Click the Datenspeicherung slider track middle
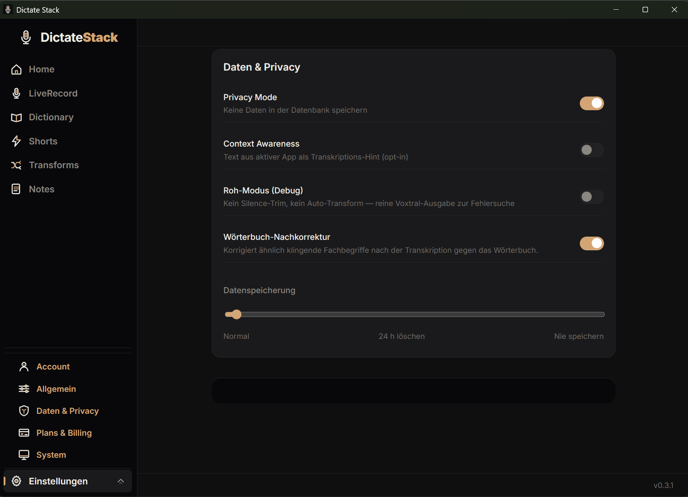The width and height of the screenshot is (688, 497). pyautogui.click(x=414, y=314)
